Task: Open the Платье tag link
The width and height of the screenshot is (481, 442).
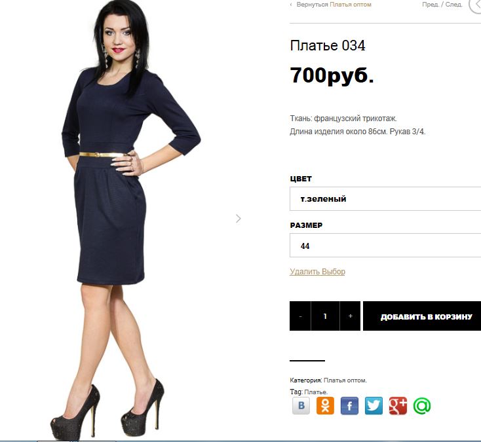Action: tap(316, 392)
